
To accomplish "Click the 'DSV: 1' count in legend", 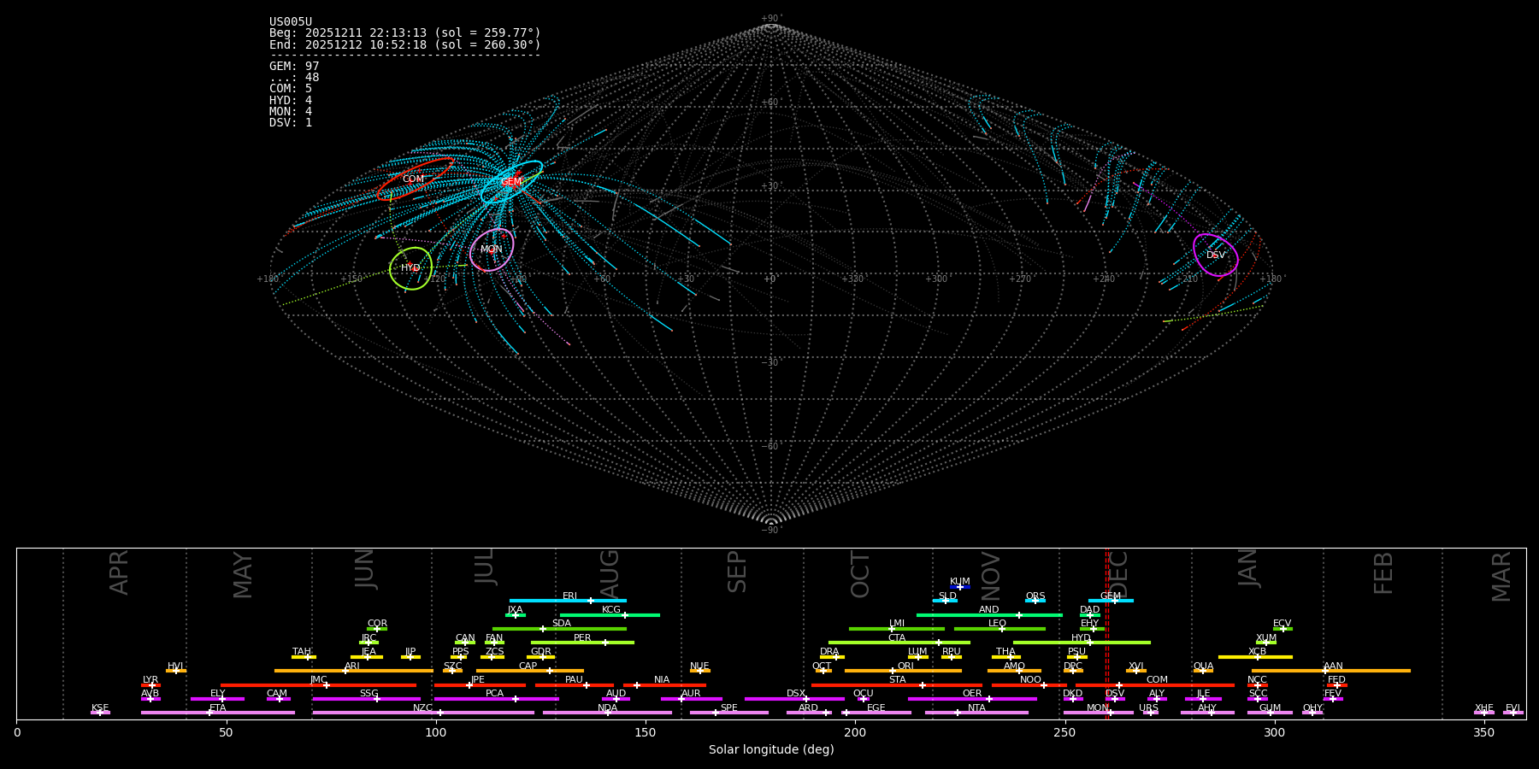I will 291,123.
